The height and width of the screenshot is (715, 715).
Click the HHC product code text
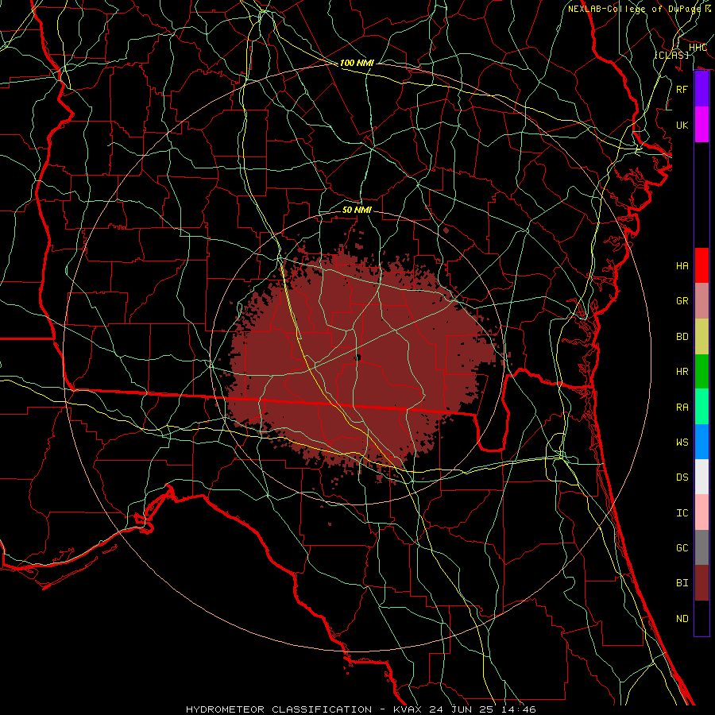coord(698,47)
